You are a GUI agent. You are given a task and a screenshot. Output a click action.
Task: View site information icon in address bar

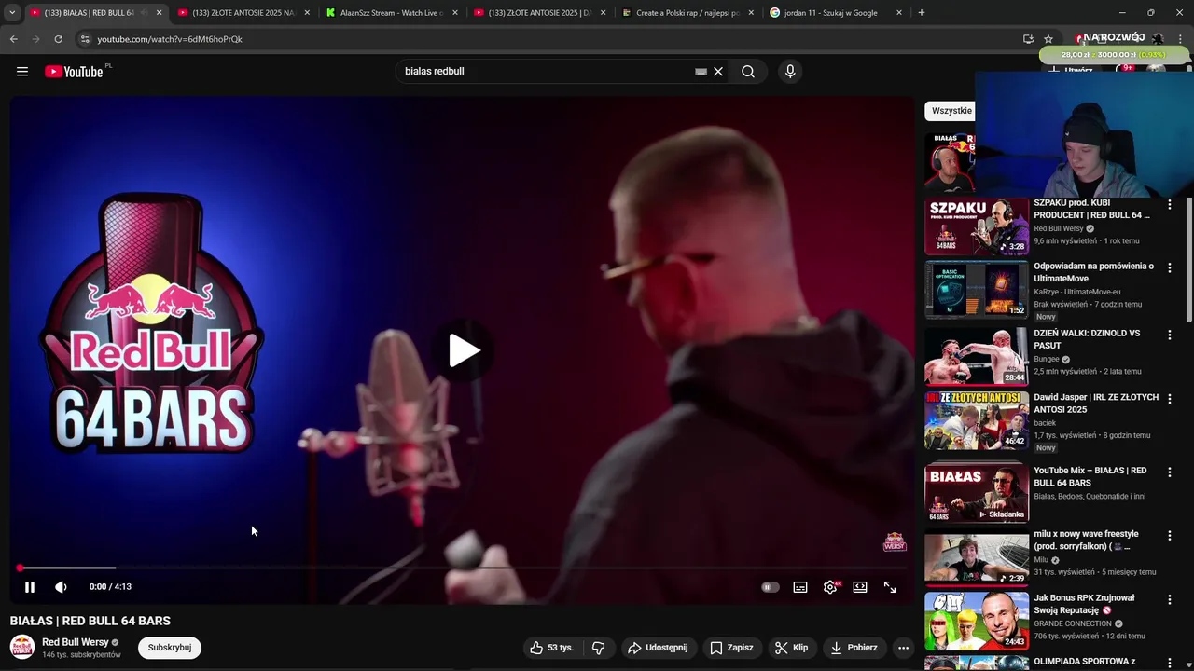85,39
